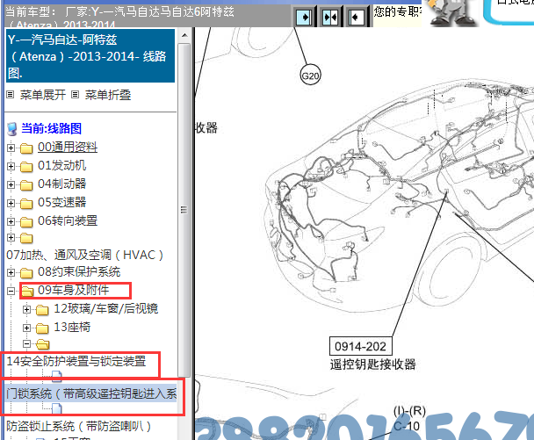Click the folder icon above 07 HVAC text
The width and height of the screenshot is (534, 440).
pyautogui.click(x=26, y=238)
